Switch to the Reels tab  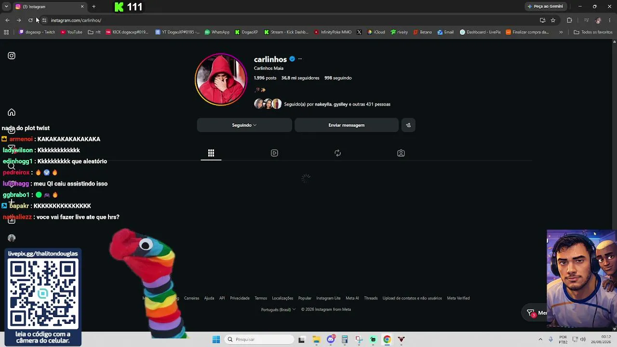(274, 153)
